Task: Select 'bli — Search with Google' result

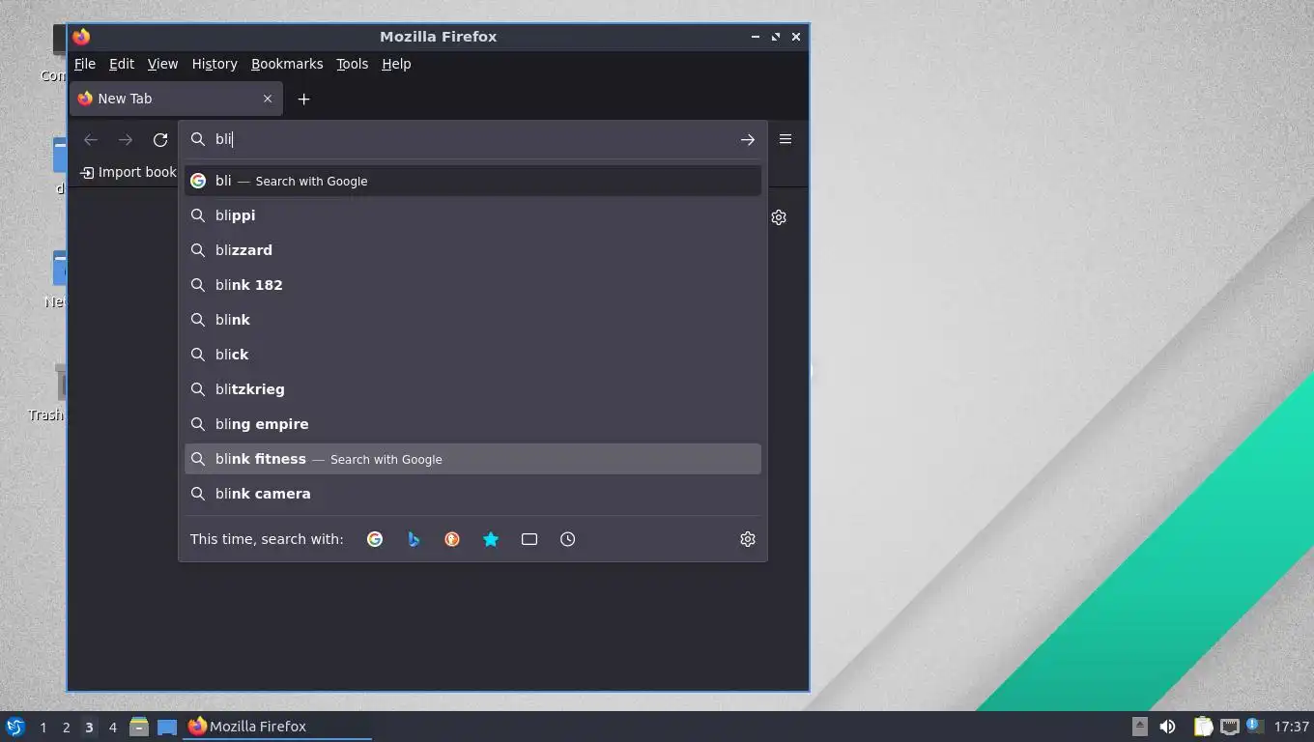Action: pyautogui.click(x=472, y=181)
